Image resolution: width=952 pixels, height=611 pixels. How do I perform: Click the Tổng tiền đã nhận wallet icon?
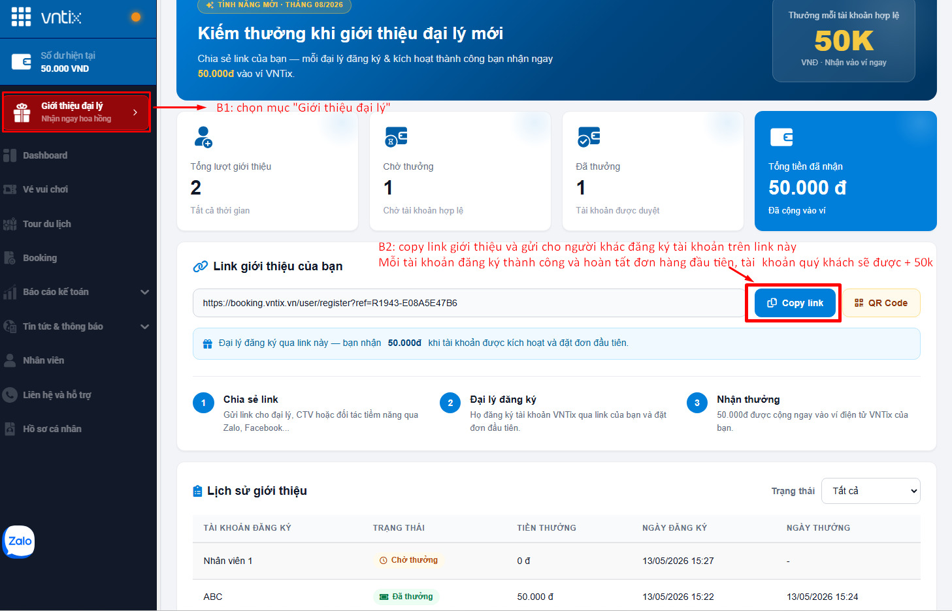click(x=781, y=137)
